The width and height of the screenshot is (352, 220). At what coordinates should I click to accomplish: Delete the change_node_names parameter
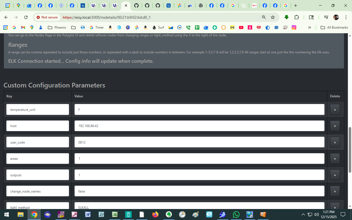[x=335, y=191]
